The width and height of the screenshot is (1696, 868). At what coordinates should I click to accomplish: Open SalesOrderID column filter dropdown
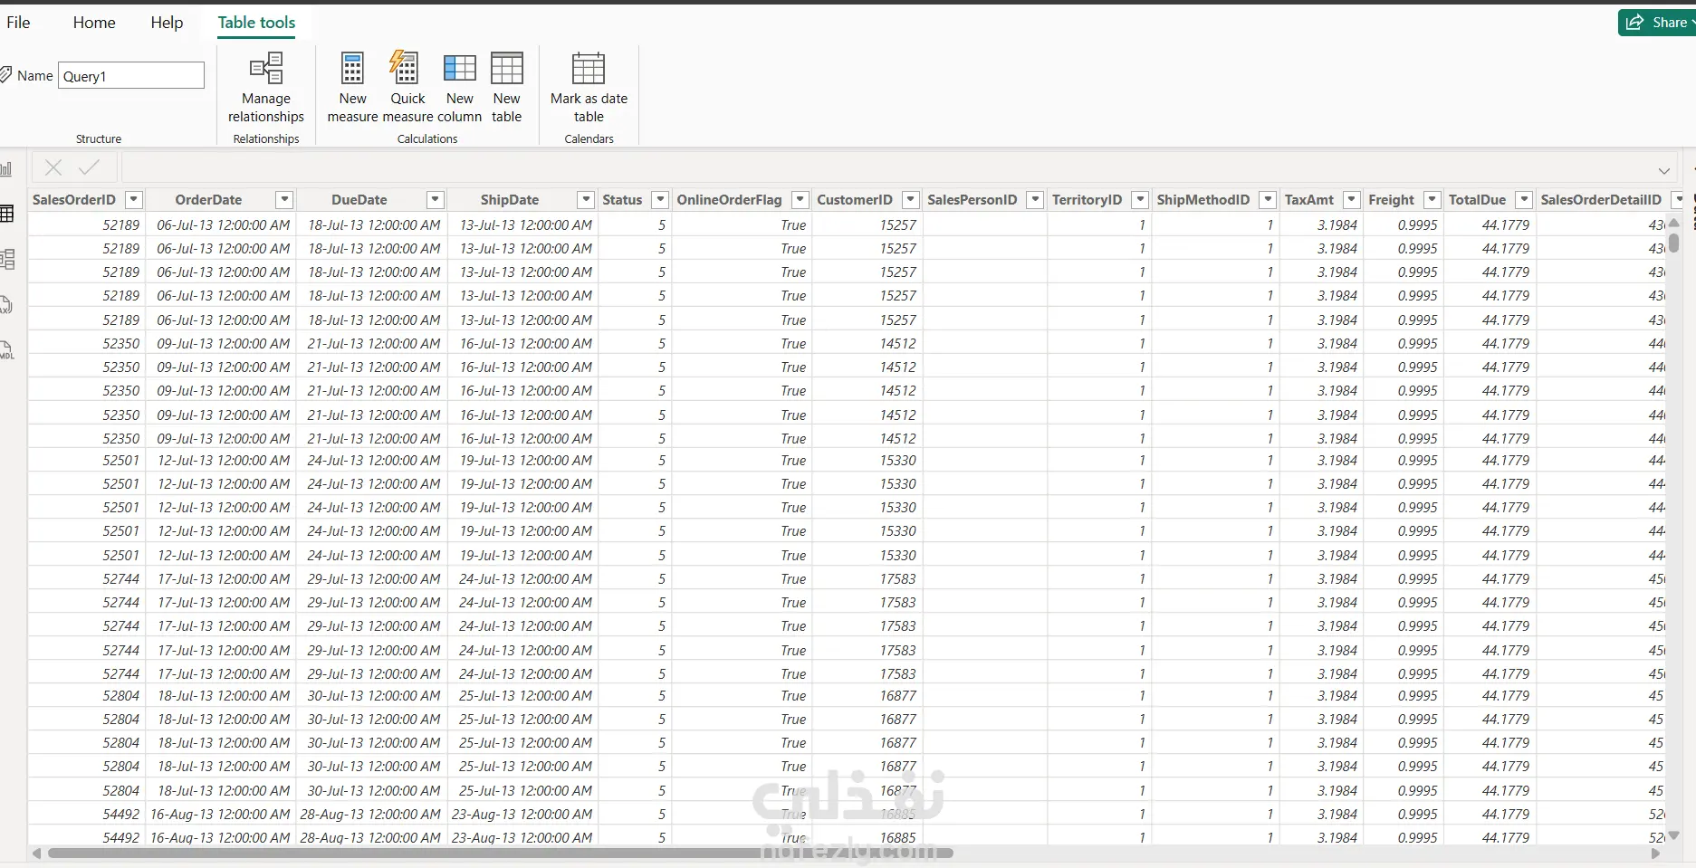tap(134, 199)
